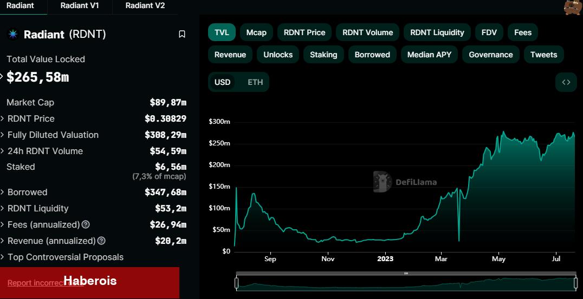Switch chart denomination to USD
Screen dimensions: 583x299
coord(222,82)
